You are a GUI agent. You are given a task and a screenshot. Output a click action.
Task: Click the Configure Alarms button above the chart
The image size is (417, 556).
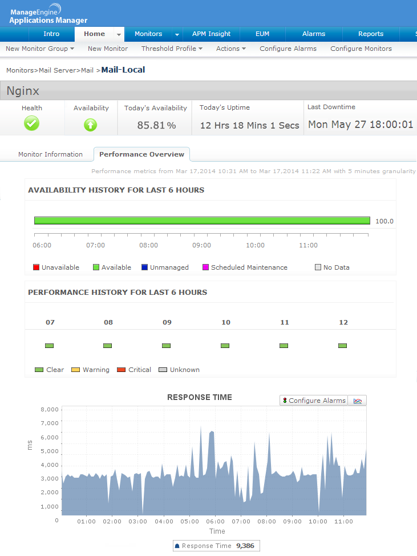coord(314,401)
